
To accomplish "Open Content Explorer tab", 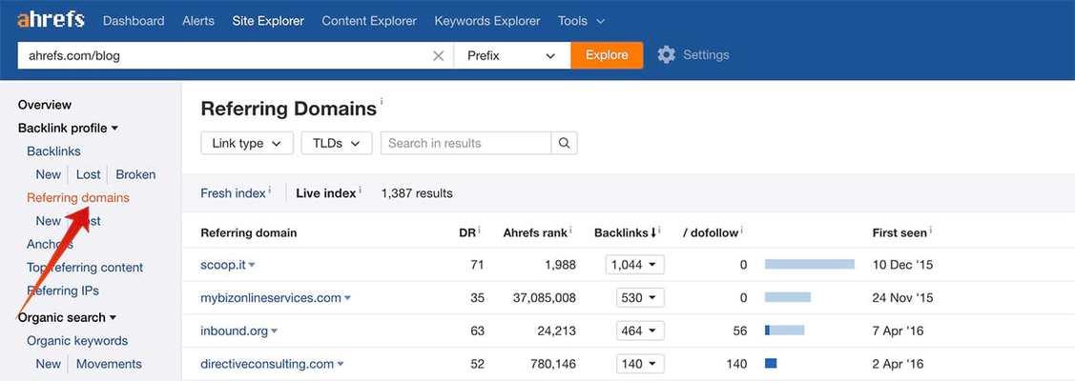I will pos(369,21).
